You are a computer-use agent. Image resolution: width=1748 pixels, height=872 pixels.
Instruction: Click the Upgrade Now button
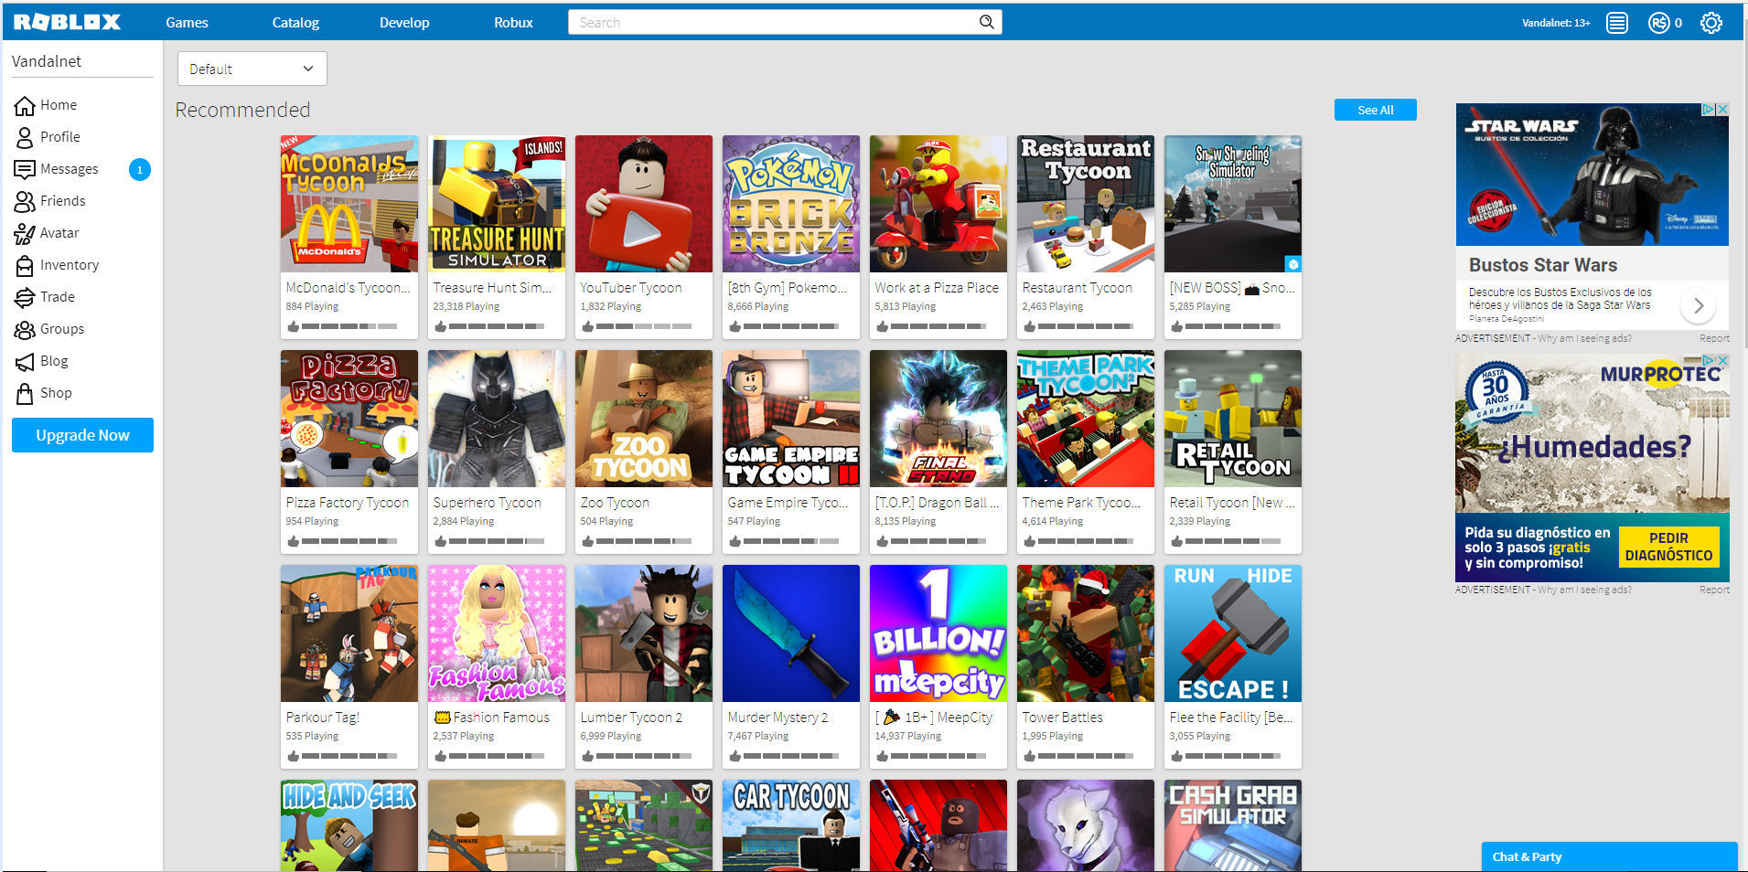pyautogui.click(x=82, y=435)
